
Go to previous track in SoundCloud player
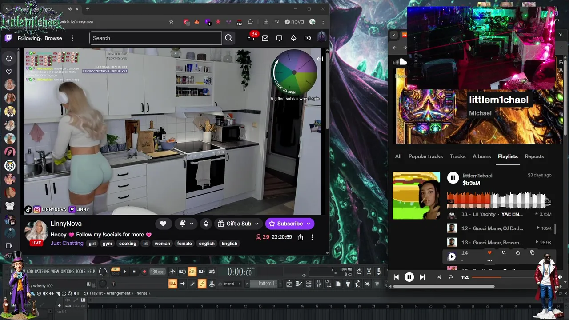[396, 277]
